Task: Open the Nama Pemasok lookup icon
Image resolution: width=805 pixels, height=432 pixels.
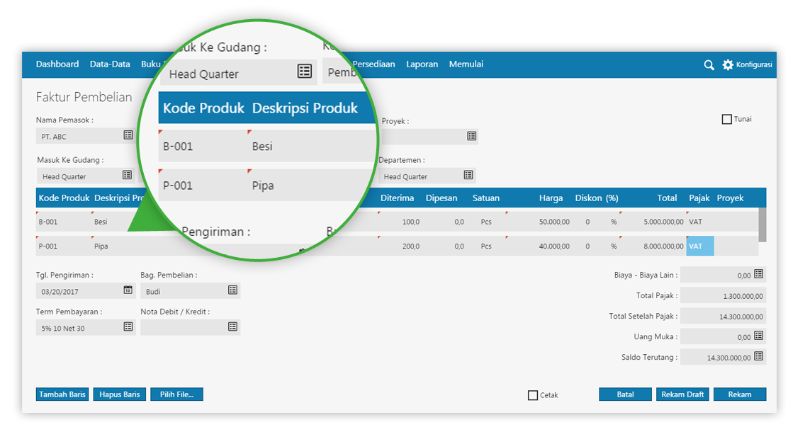Action: click(128, 135)
